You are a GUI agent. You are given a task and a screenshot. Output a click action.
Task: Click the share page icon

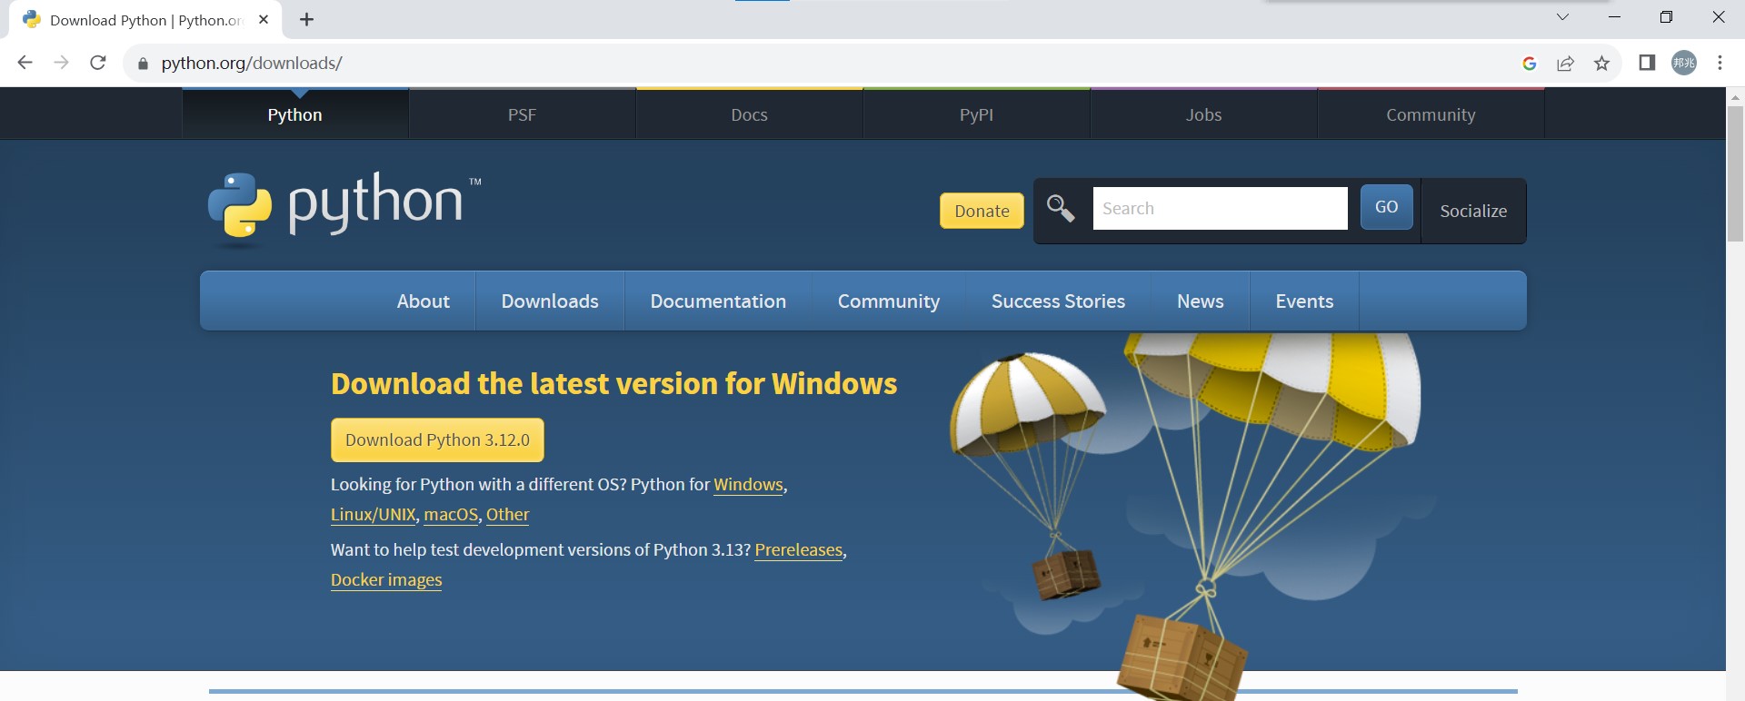1565,63
